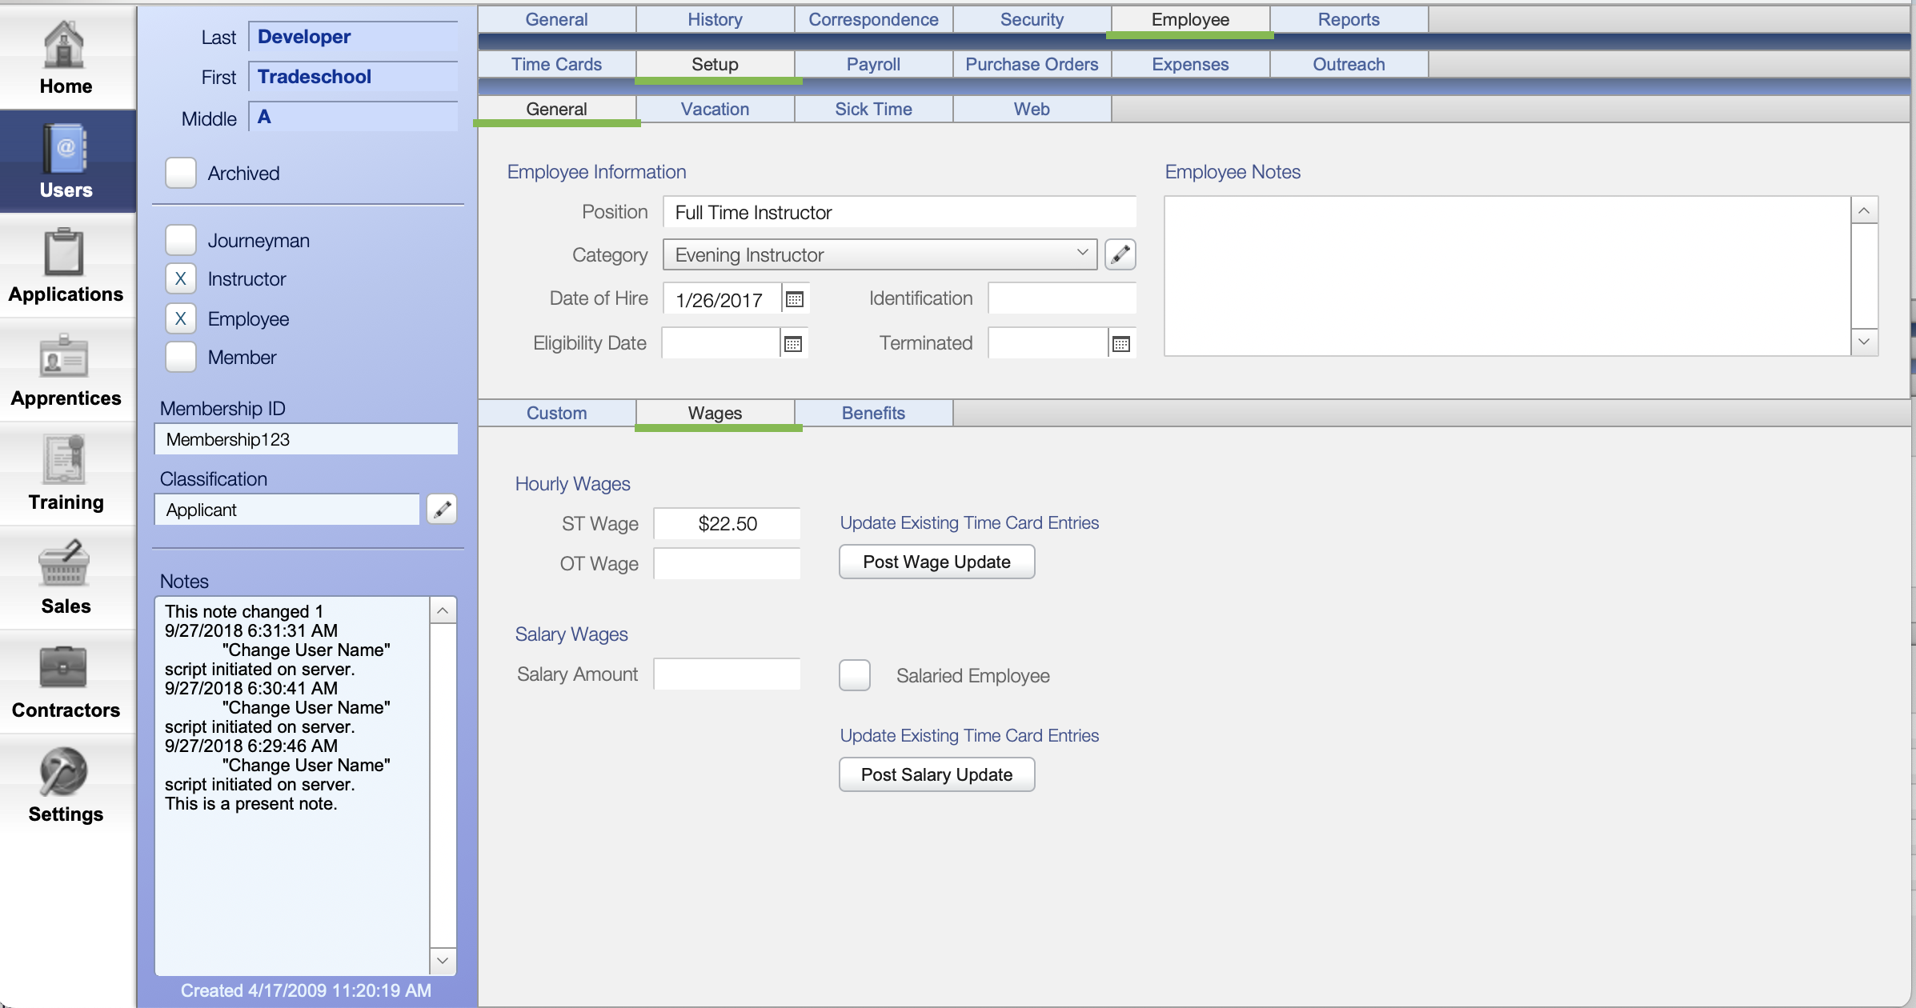Open the History tab
1916x1008 pixels.
coord(715,19)
